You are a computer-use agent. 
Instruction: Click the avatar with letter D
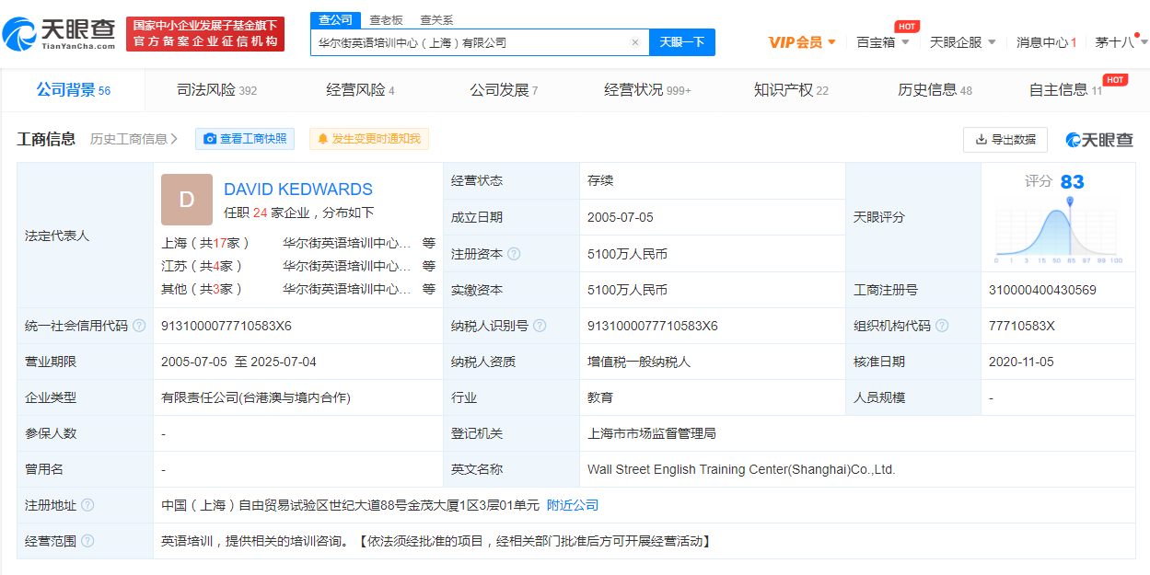pos(187,200)
